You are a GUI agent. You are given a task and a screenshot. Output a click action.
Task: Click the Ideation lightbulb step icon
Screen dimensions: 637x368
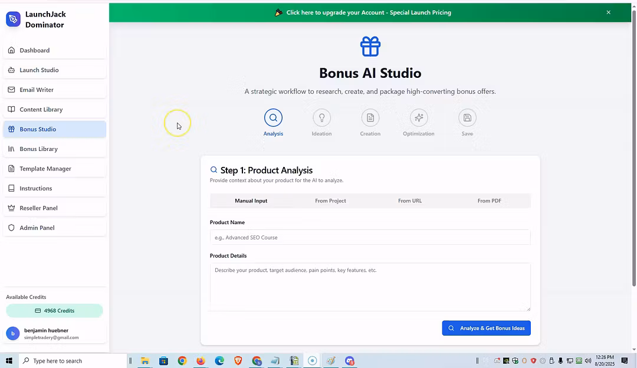321,117
